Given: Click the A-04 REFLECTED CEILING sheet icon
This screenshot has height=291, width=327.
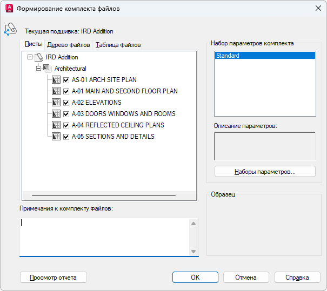Looking at the screenshot, I should tap(56, 125).
